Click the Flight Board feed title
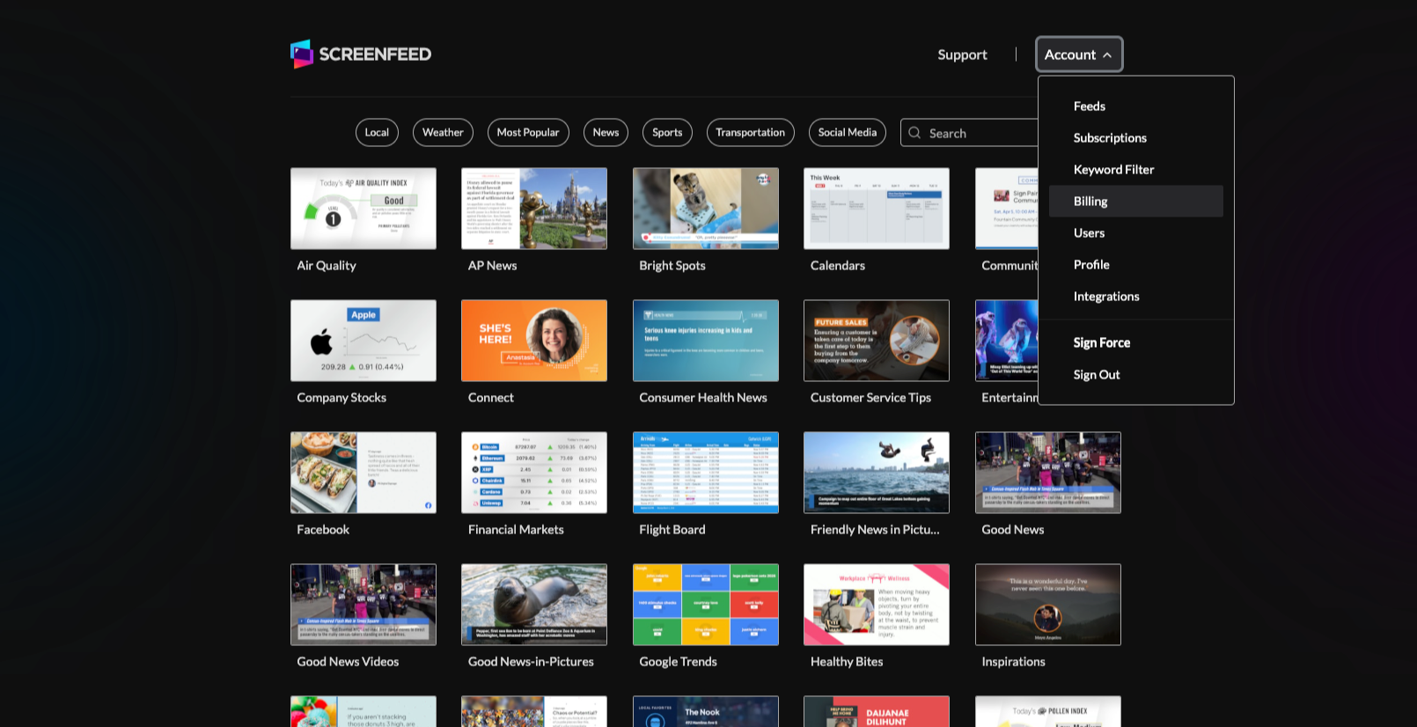Screen dimensions: 1417x727 tap(672, 530)
